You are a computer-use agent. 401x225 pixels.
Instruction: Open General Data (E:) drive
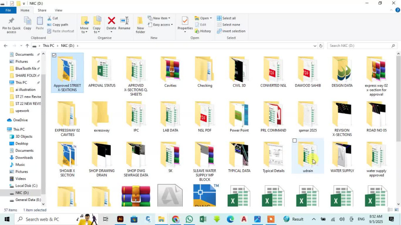tap(28, 200)
